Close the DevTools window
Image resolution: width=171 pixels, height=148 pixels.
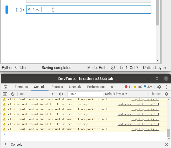pyautogui.click(x=166, y=78)
